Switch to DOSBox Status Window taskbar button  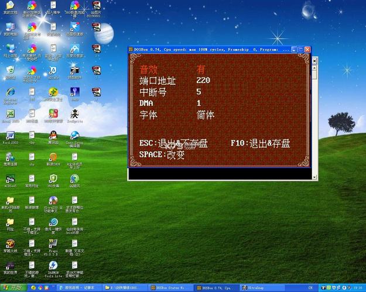[170, 288]
